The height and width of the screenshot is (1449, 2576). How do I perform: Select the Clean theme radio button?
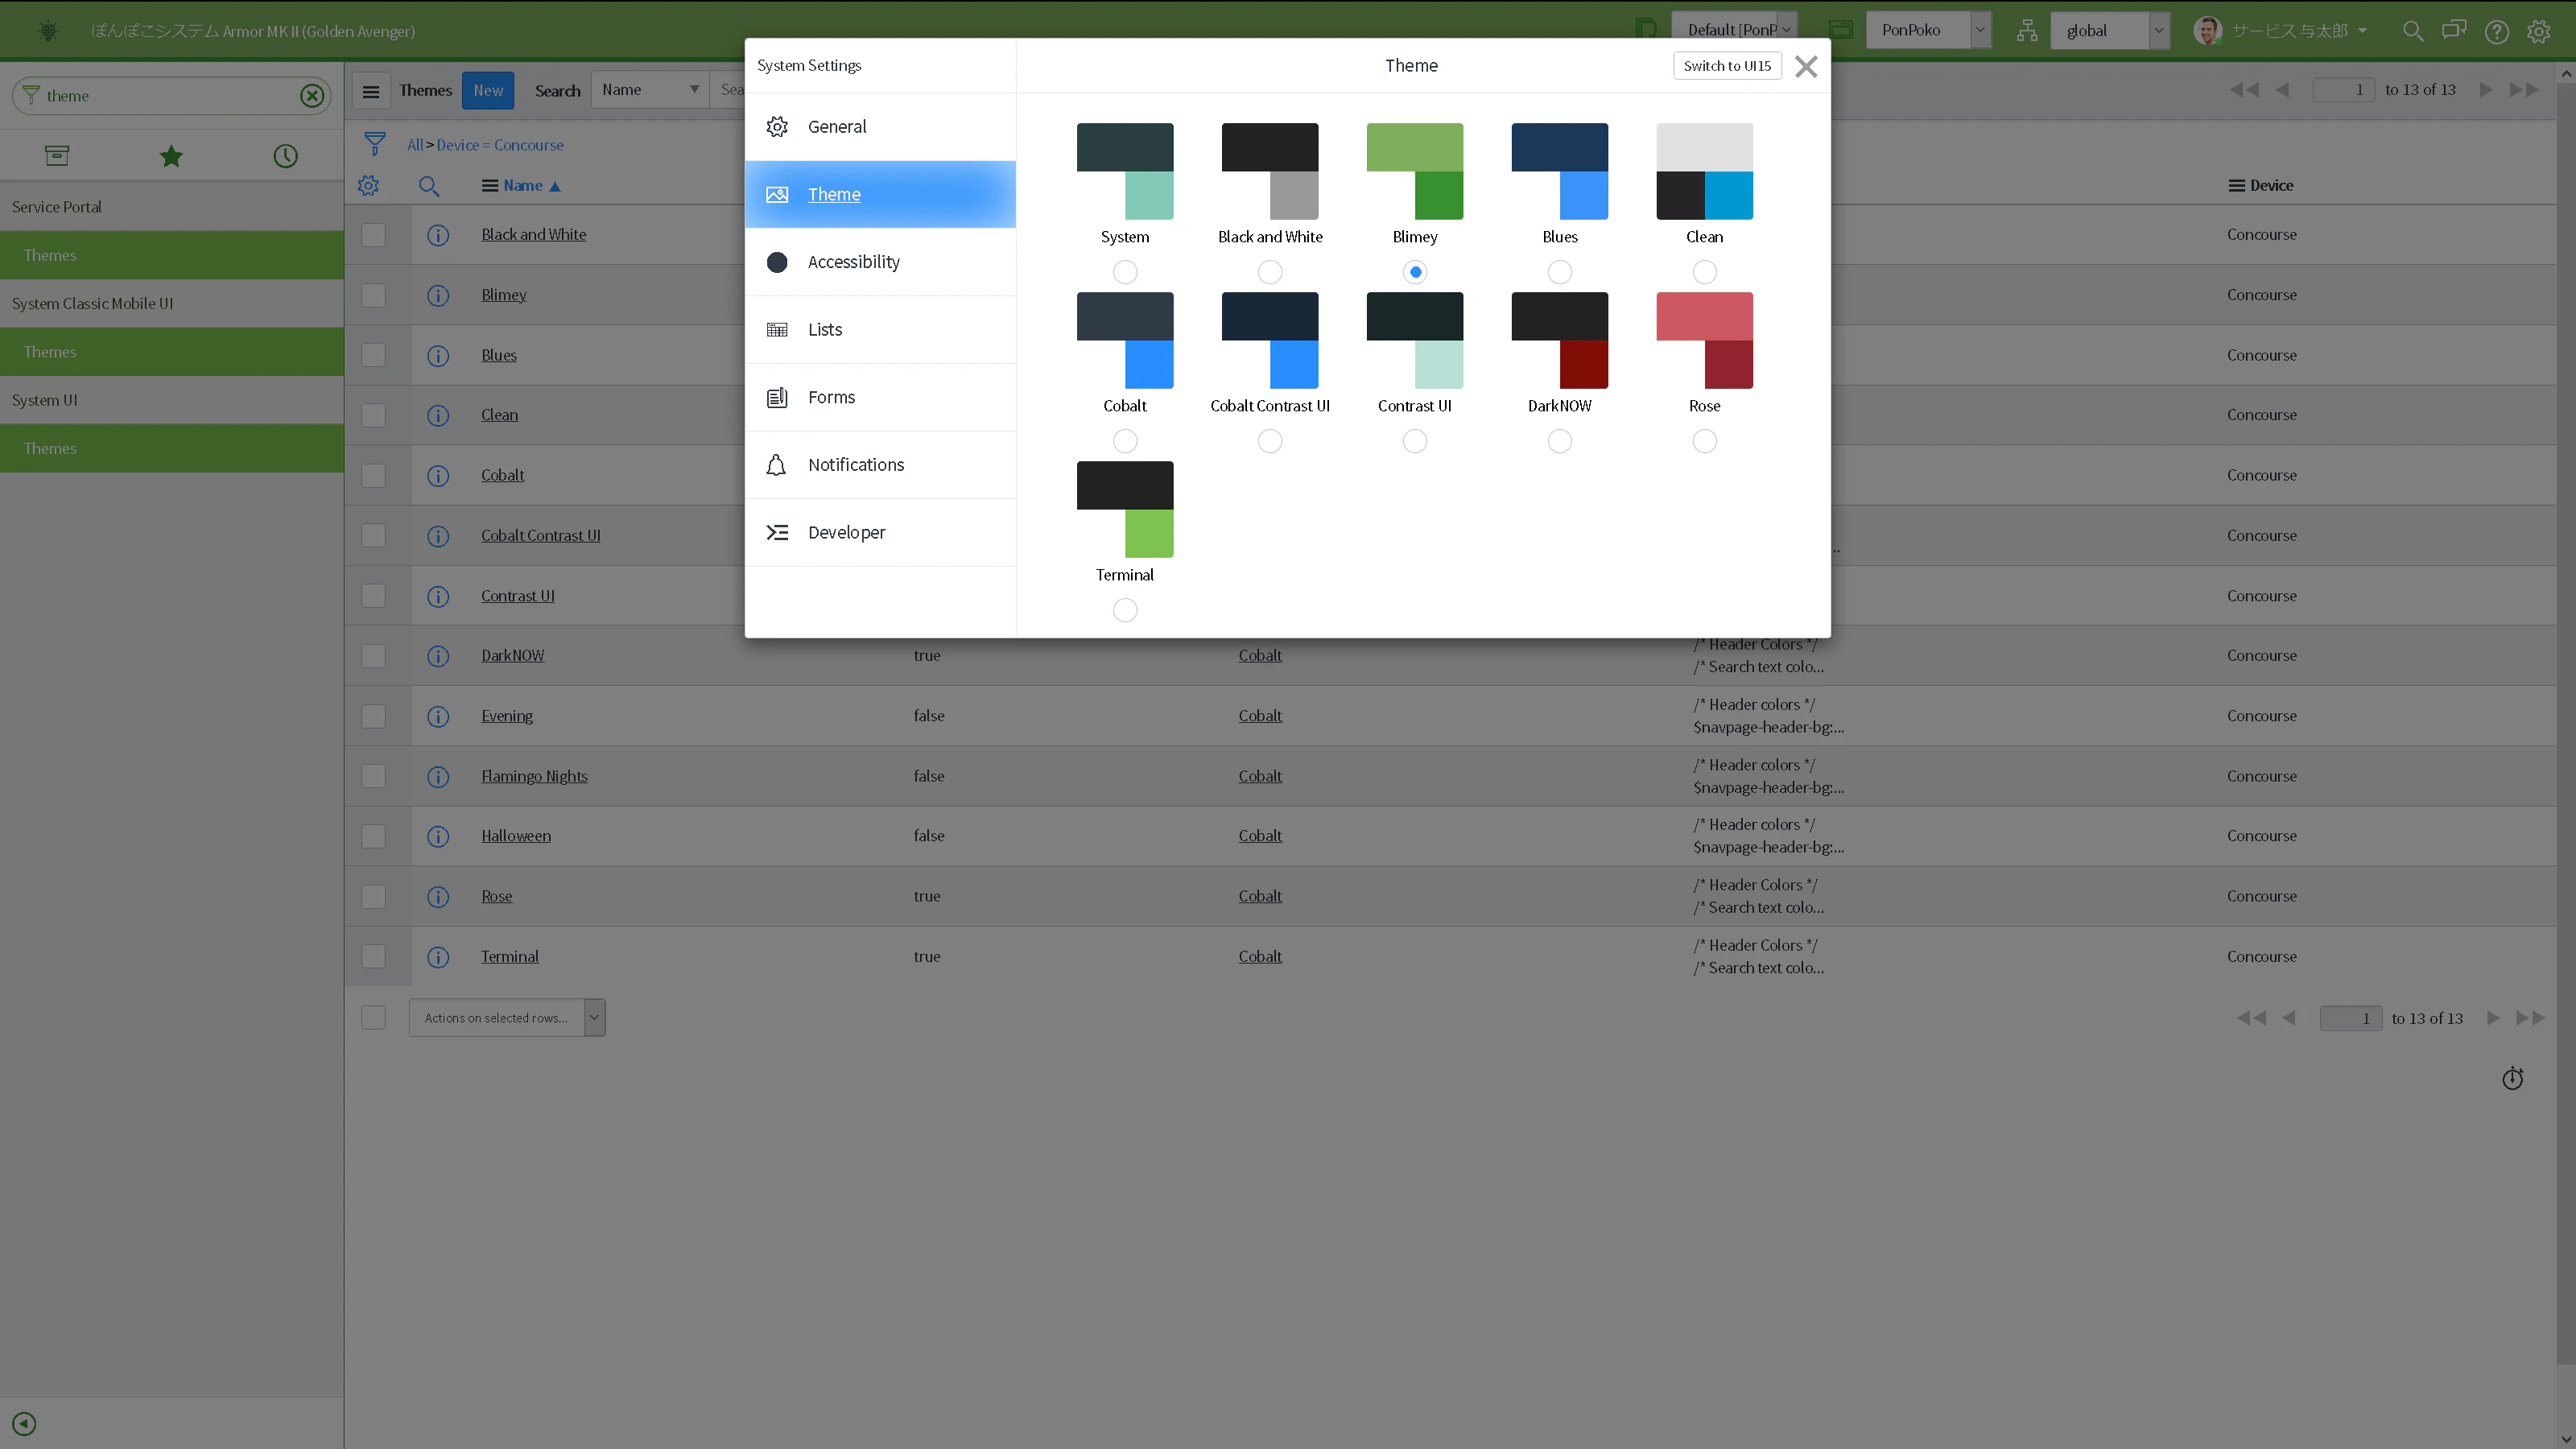[x=1705, y=272]
